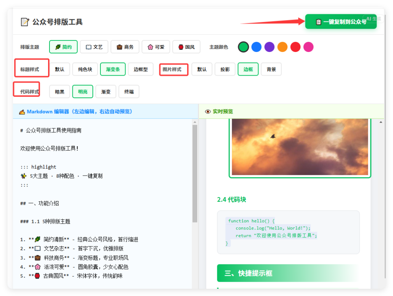The height and width of the screenshot is (296, 393).
Task: Click the 2.4 代码块 heading in preview
Action: 231,199
